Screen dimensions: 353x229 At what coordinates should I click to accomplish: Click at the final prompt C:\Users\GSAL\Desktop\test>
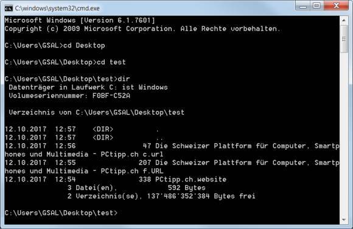point(61,213)
